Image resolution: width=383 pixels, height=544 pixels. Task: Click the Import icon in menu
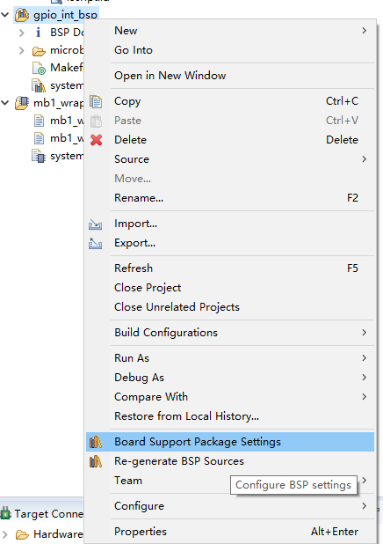point(95,224)
